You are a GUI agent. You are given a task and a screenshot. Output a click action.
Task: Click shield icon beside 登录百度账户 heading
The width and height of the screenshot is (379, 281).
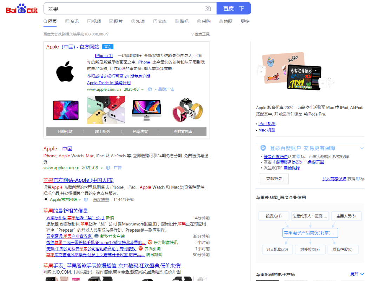click(263, 148)
